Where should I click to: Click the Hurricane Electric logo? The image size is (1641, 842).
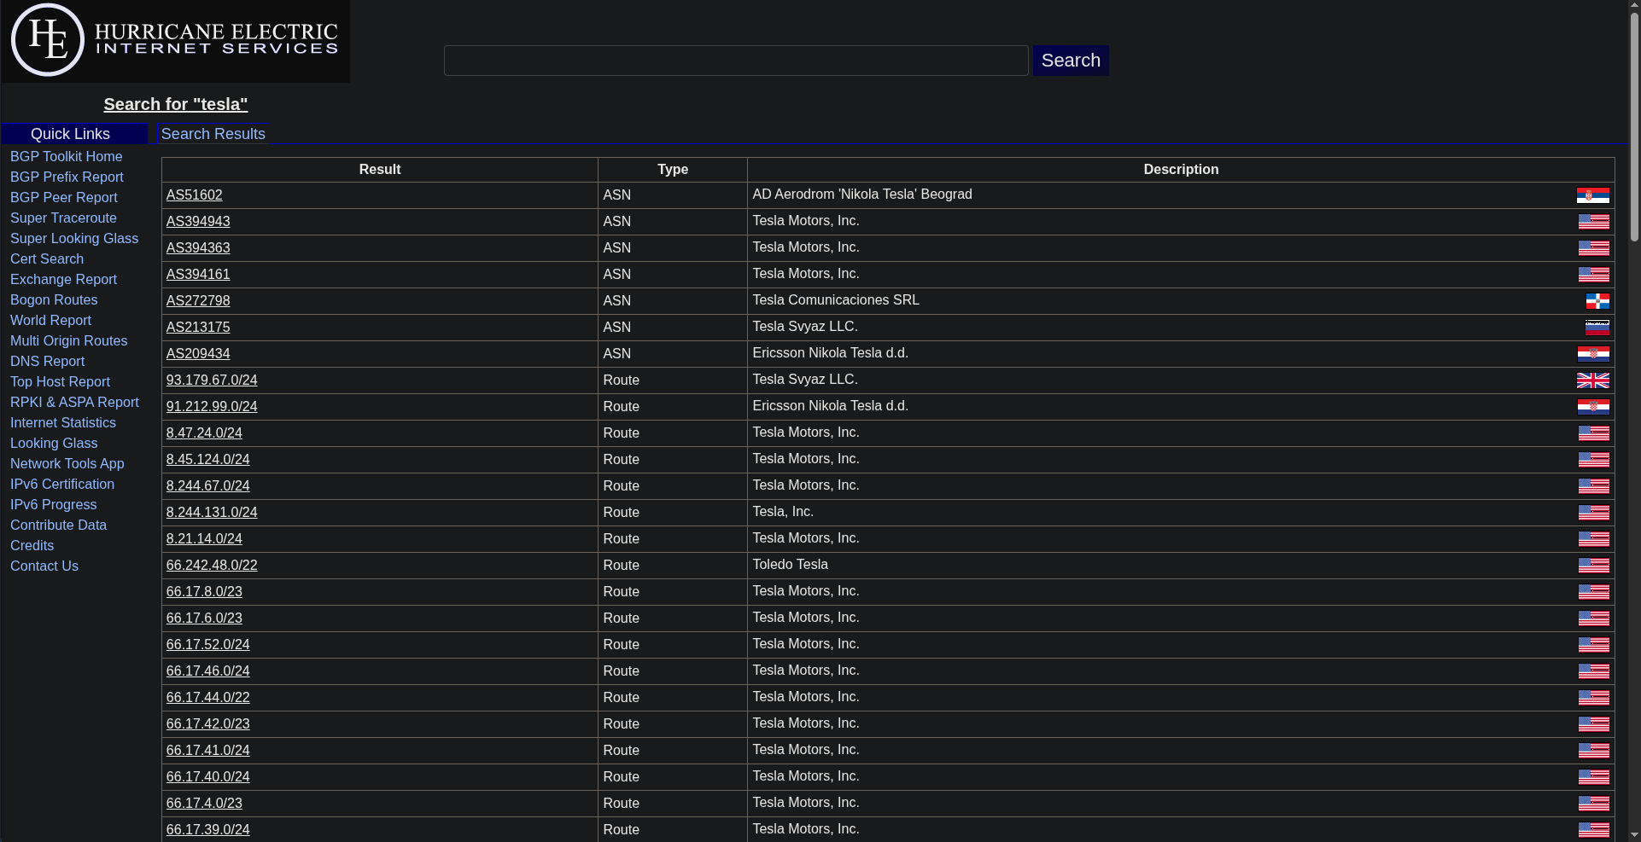[175, 41]
